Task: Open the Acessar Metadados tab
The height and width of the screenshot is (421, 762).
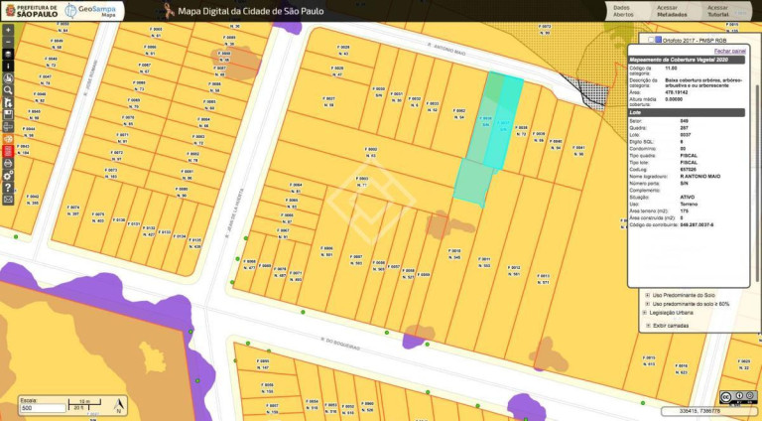Action: coord(672,11)
